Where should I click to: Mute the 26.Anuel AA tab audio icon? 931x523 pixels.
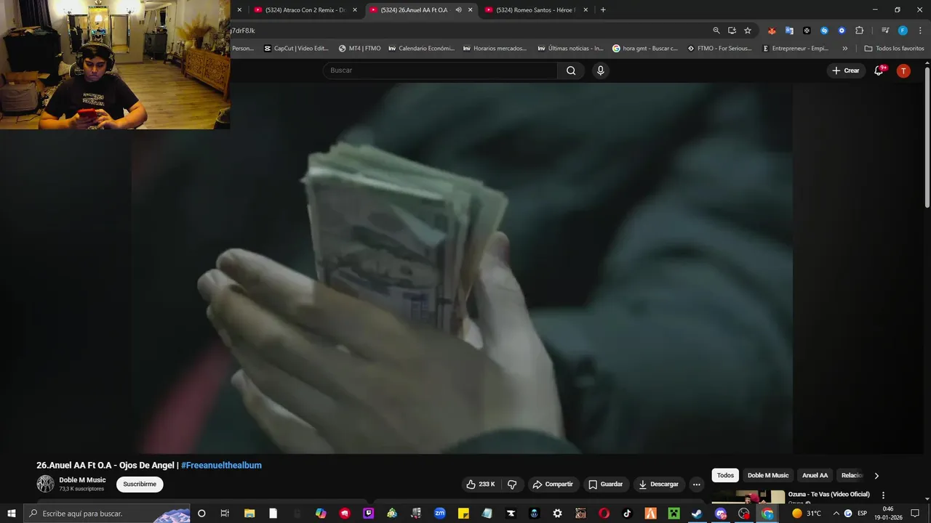point(458,10)
